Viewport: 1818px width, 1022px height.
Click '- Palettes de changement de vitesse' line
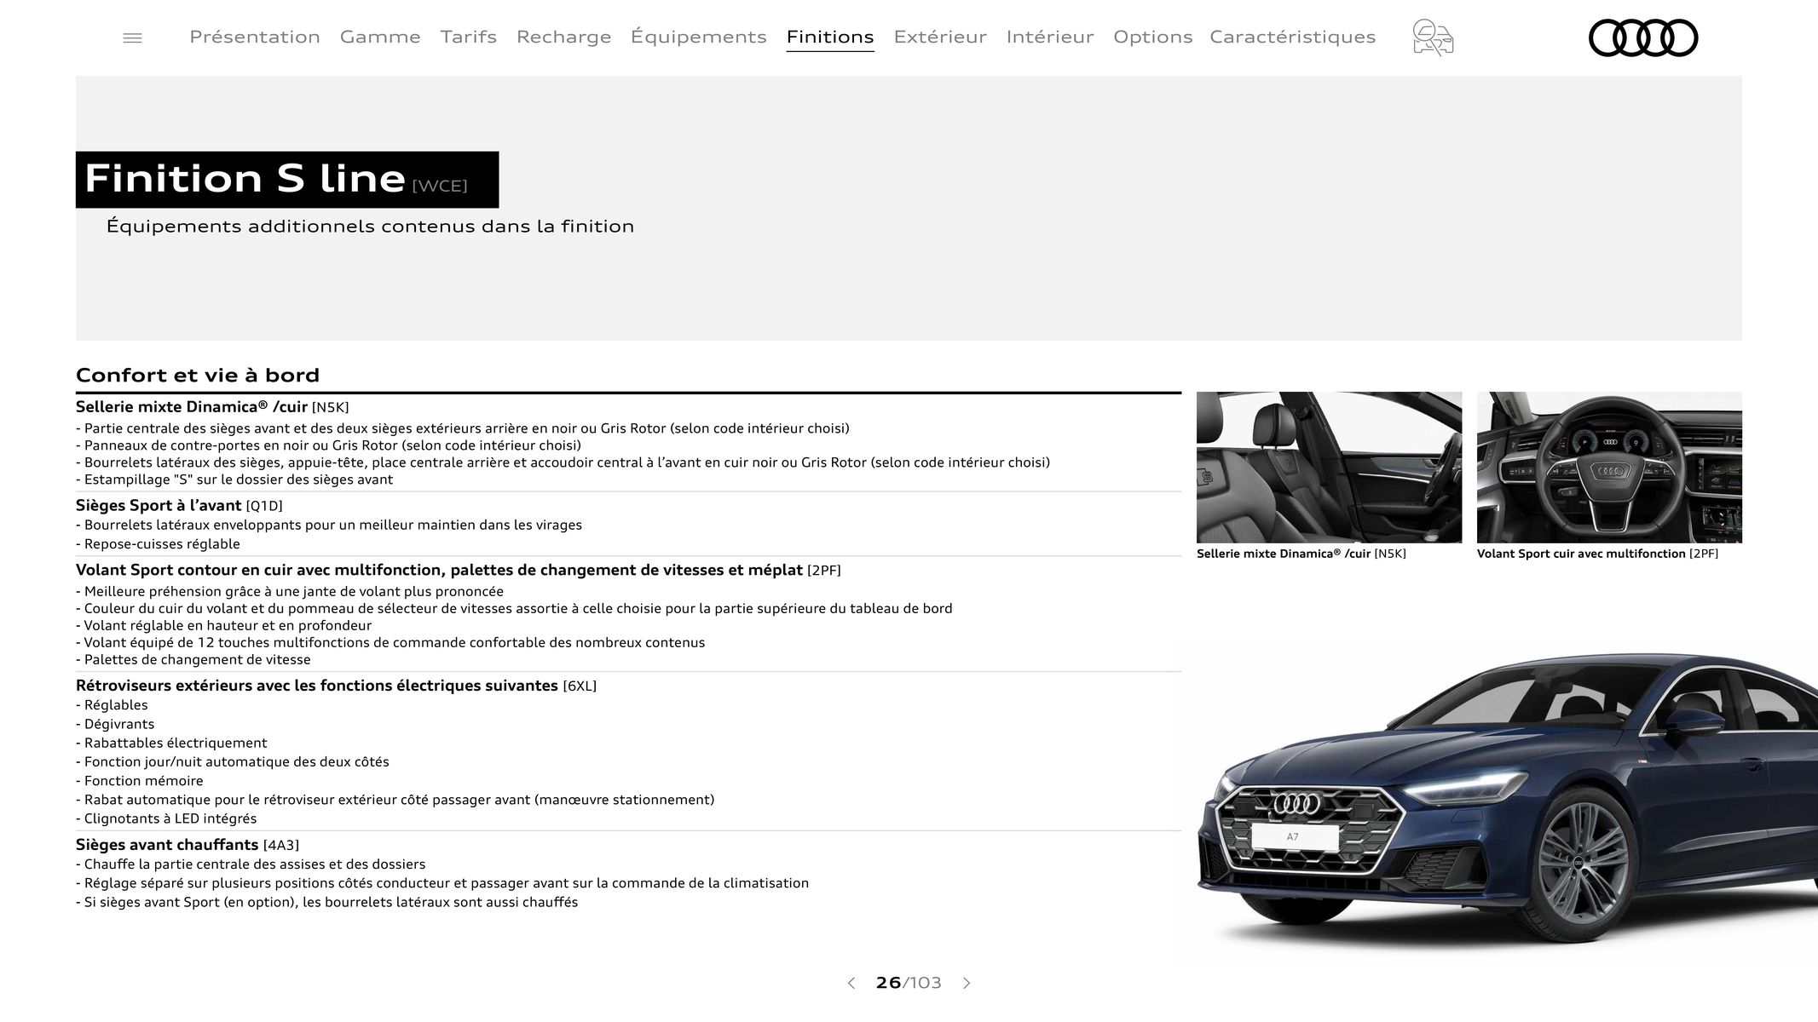tap(193, 660)
